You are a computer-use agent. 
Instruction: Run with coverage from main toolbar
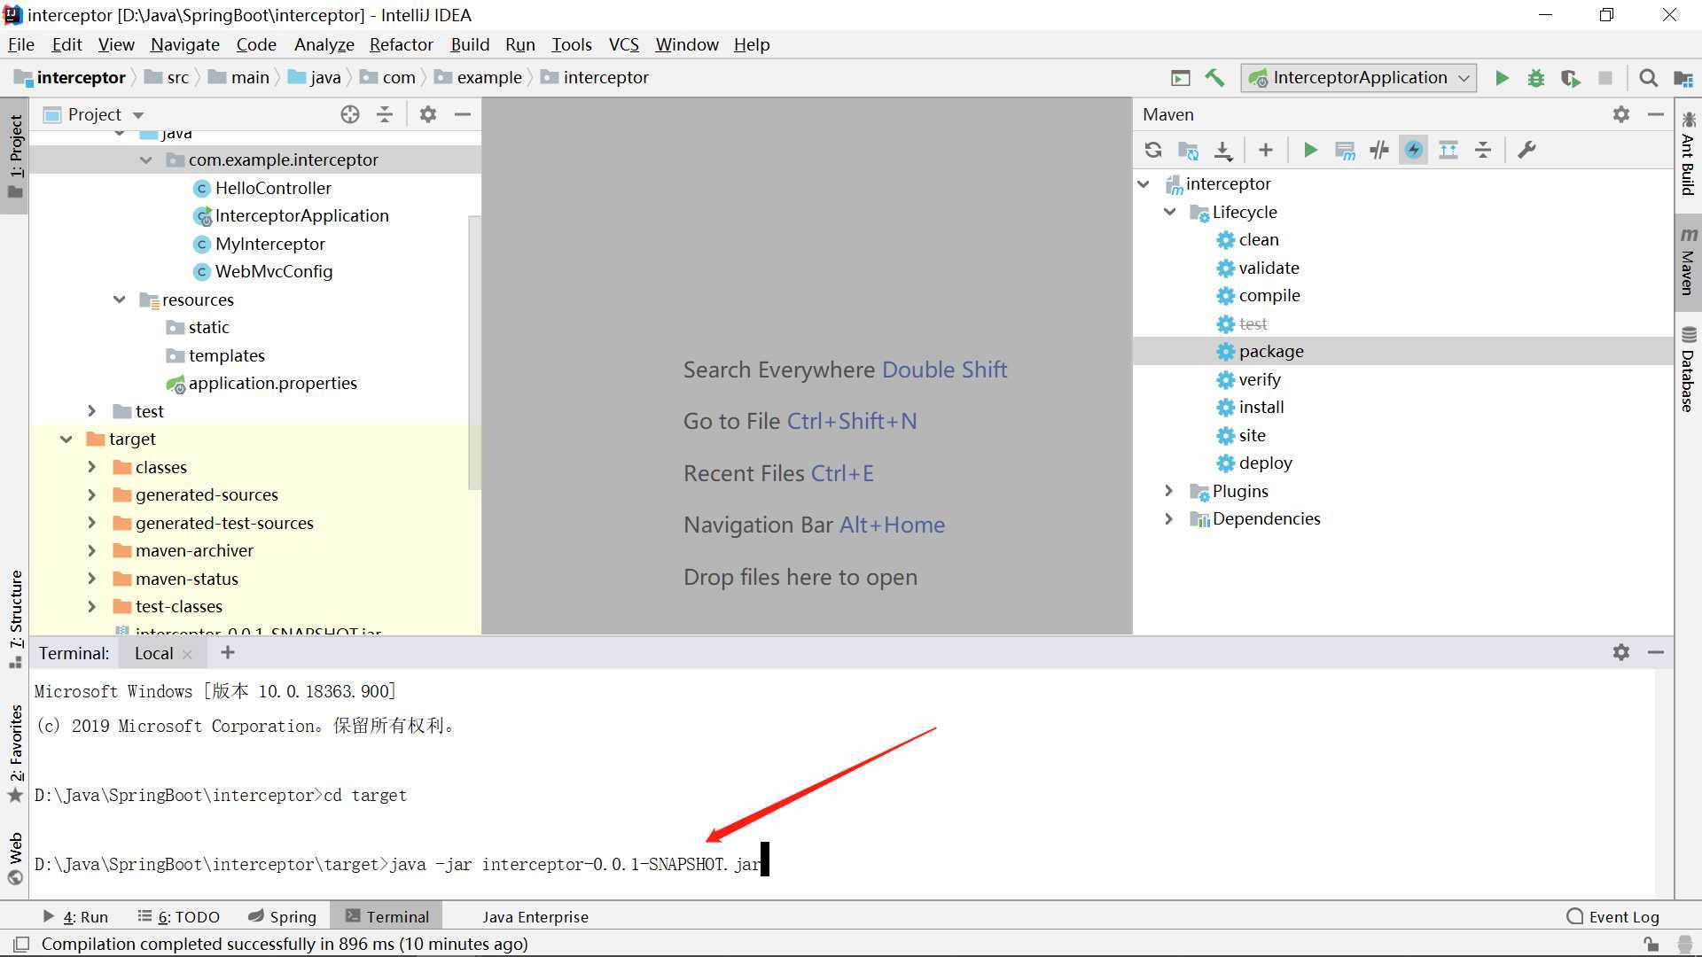(1571, 78)
